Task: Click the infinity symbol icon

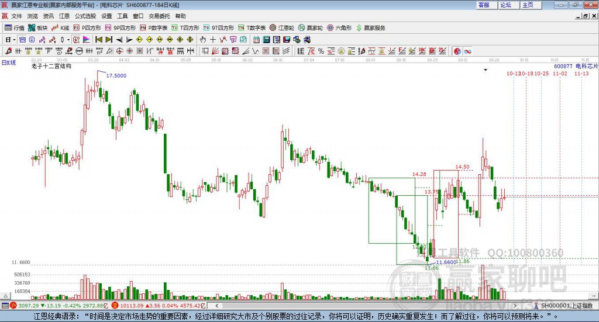Action: pos(467,51)
